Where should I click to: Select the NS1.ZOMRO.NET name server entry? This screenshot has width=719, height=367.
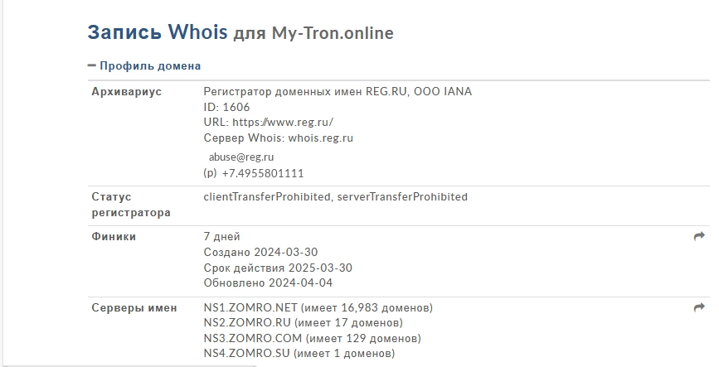click(x=250, y=307)
